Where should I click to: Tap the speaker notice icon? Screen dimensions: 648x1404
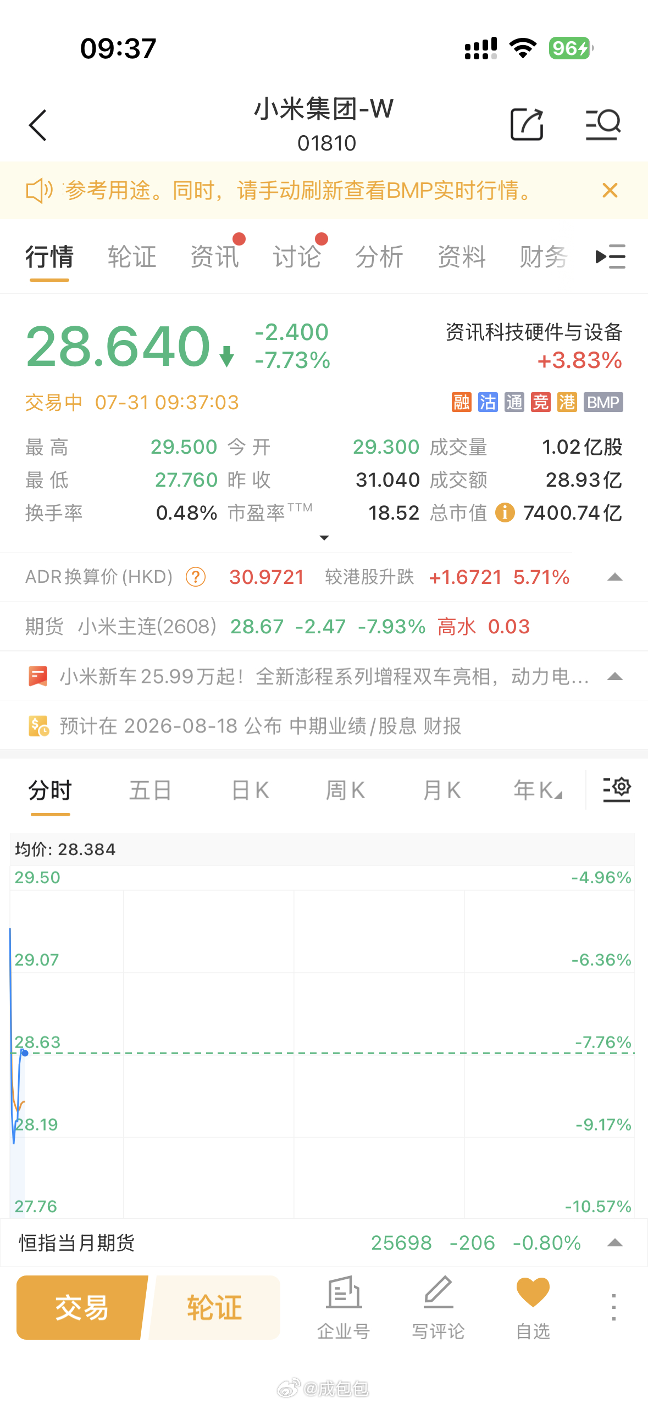[x=39, y=191]
